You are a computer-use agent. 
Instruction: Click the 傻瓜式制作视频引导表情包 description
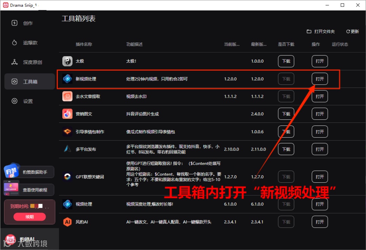point(150,132)
